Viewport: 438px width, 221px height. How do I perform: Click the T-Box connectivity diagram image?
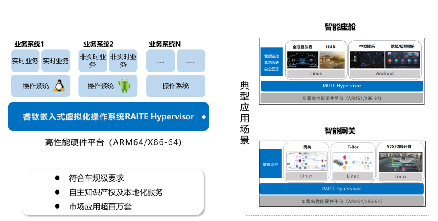click(353, 162)
